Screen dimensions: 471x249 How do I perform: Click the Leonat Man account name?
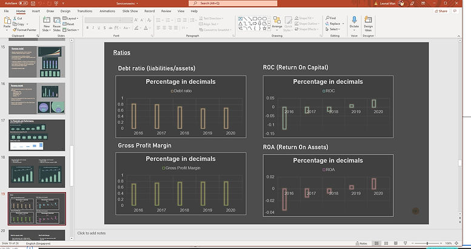pos(389,3)
